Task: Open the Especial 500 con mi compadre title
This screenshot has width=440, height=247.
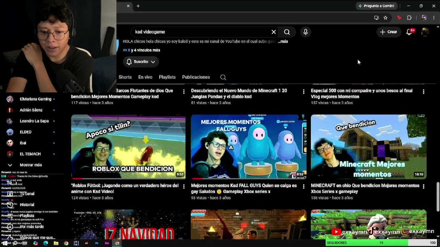Action: click(x=361, y=94)
